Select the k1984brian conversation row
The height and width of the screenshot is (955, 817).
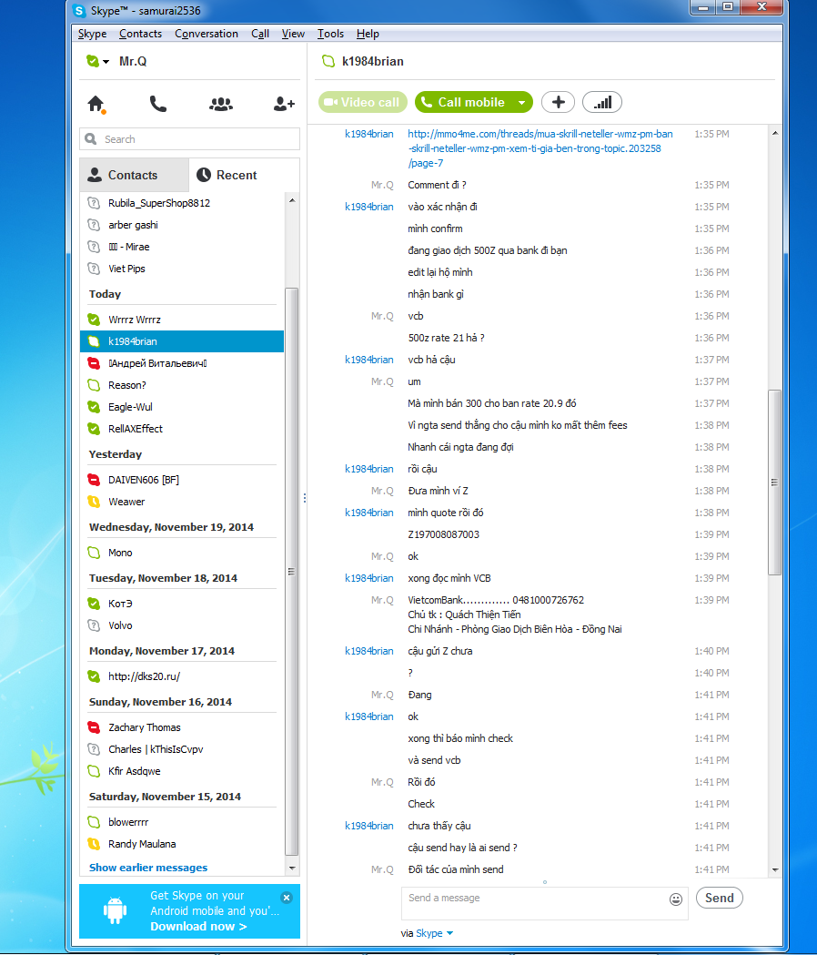pyautogui.click(x=181, y=341)
